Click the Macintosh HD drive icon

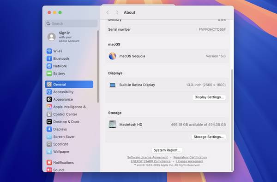point(113,125)
